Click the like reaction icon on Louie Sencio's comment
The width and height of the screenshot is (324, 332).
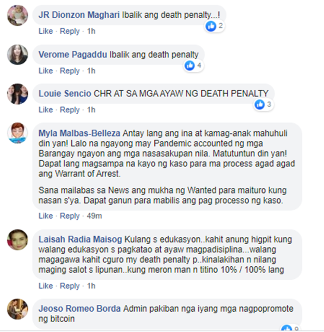click(x=260, y=104)
